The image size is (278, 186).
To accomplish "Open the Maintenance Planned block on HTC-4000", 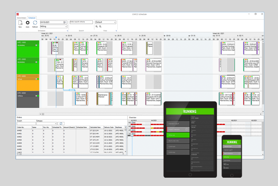I will 103,99.
